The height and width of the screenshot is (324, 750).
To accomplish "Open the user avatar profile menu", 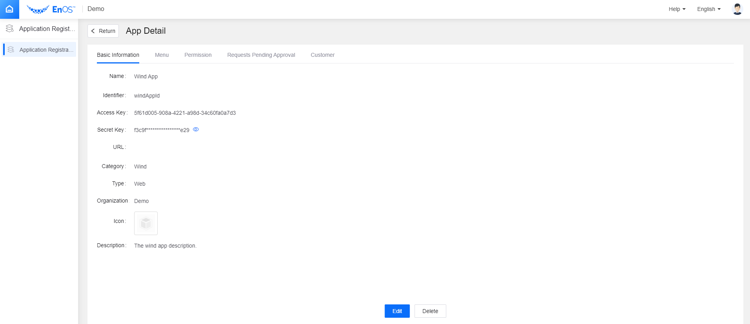I will [737, 9].
